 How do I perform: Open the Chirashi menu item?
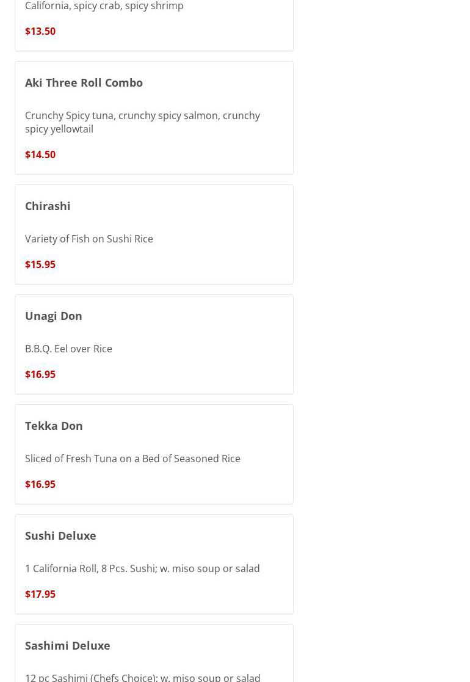[48, 206]
